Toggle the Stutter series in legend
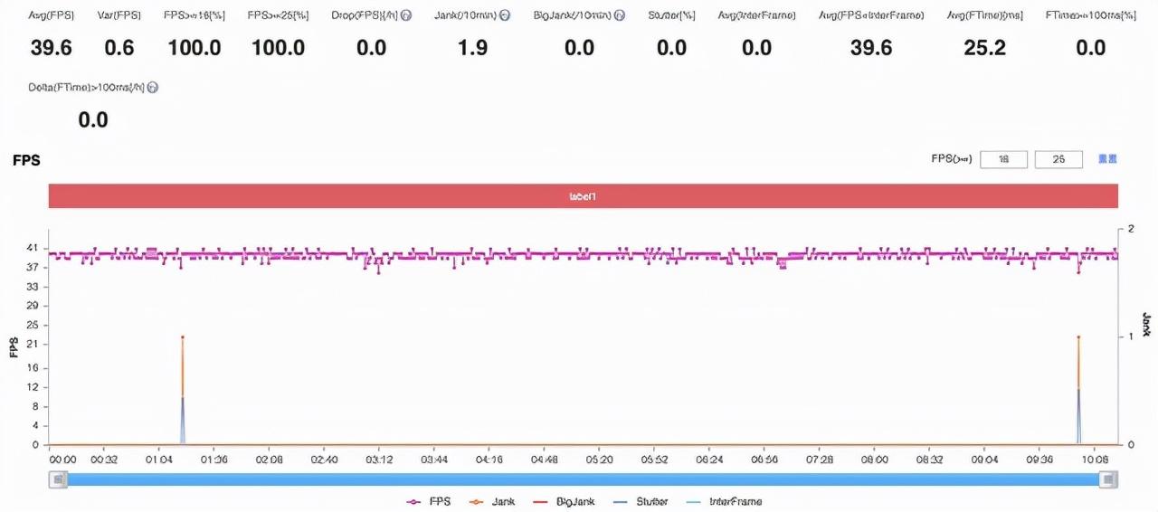This screenshot has height=512, width=1158. [641, 501]
